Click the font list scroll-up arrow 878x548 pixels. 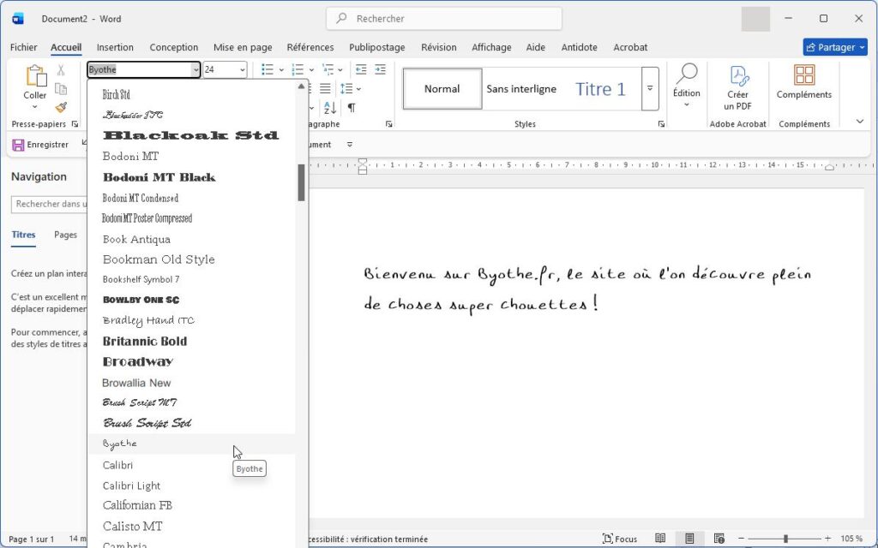(x=301, y=86)
